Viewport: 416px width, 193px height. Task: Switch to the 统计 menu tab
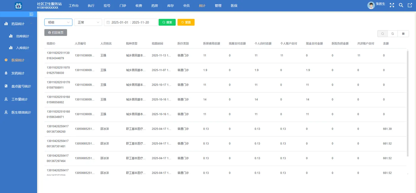coord(202,5)
